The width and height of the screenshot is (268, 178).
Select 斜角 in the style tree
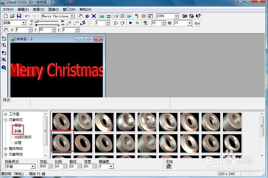click(18, 131)
